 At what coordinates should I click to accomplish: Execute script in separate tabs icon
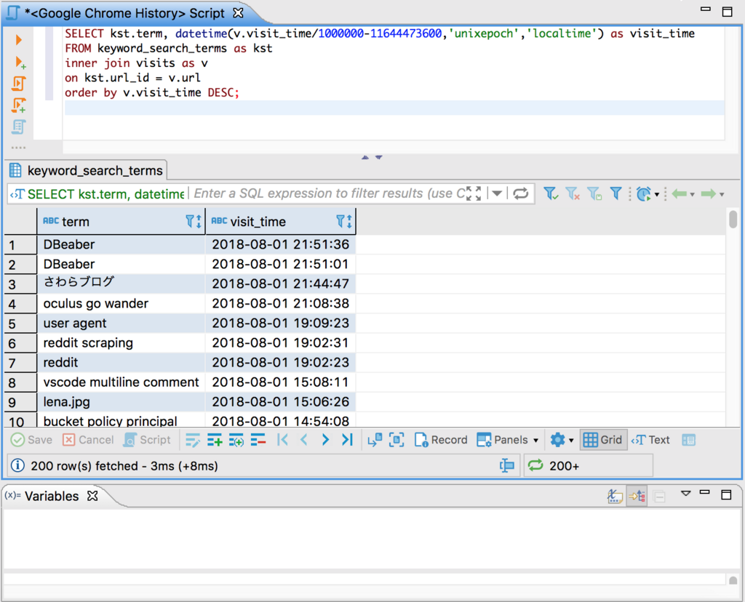point(19,105)
